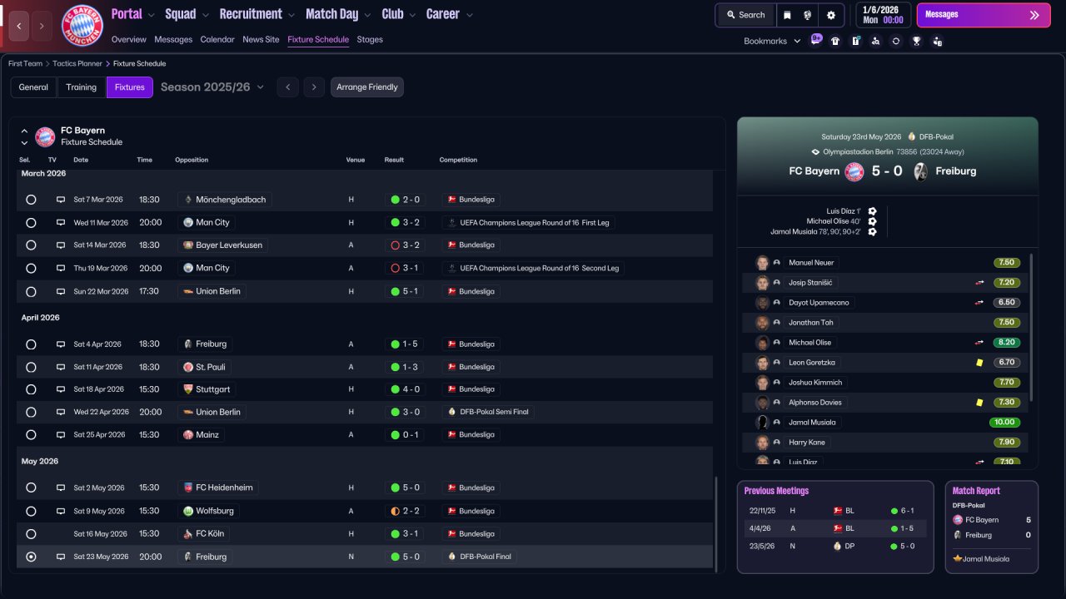Image resolution: width=1066 pixels, height=599 pixels.
Task: Click the Search field
Action: (x=745, y=15)
